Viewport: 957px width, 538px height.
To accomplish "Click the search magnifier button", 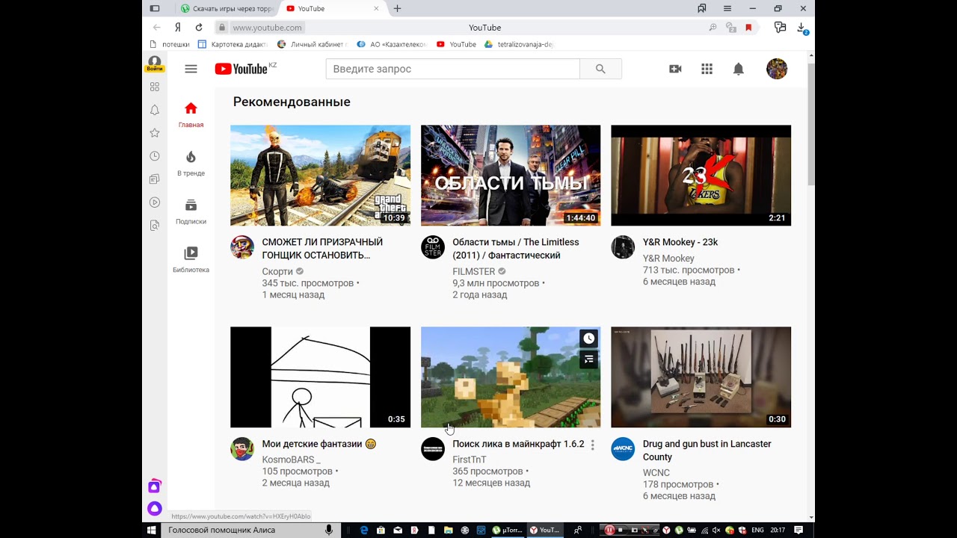I will 600,69.
